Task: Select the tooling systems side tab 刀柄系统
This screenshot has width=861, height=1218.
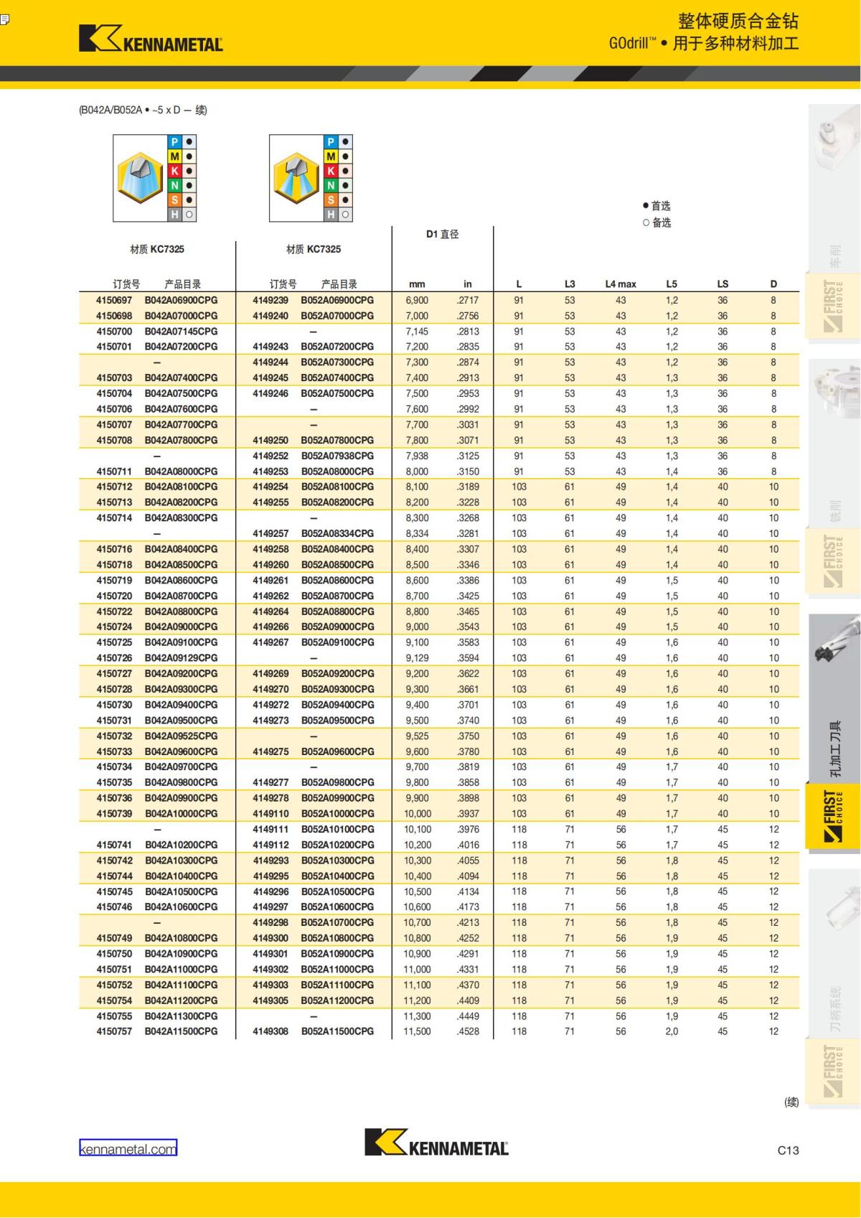Action: tap(834, 1008)
